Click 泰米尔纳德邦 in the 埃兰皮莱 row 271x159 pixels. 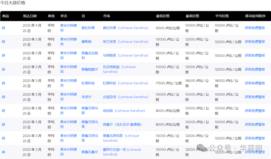click(69, 42)
